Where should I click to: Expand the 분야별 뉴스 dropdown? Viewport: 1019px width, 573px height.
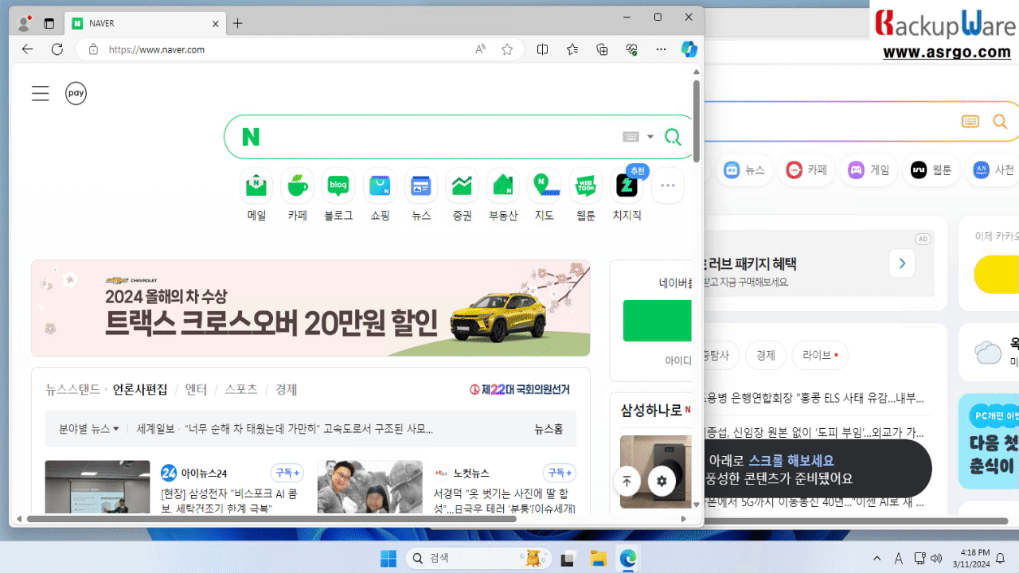pyautogui.click(x=88, y=429)
